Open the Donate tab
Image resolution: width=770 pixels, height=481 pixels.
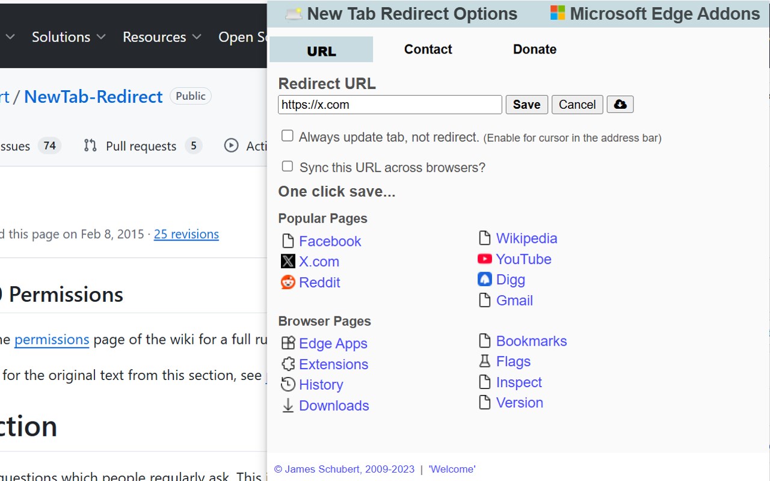[x=535, y=49]
